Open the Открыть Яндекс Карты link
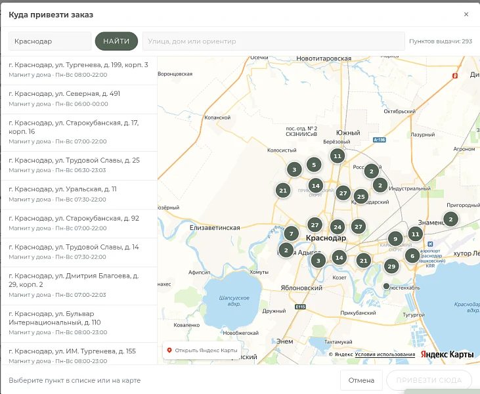480x394 pixels. click(x=202, y=350)
